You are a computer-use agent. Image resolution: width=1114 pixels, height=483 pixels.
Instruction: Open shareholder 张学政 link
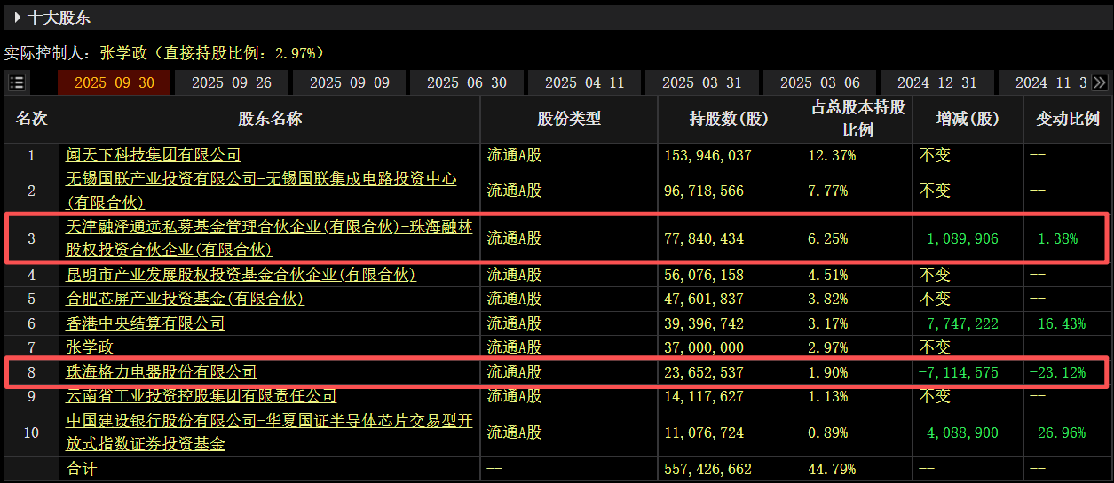[x=90, y=347]
